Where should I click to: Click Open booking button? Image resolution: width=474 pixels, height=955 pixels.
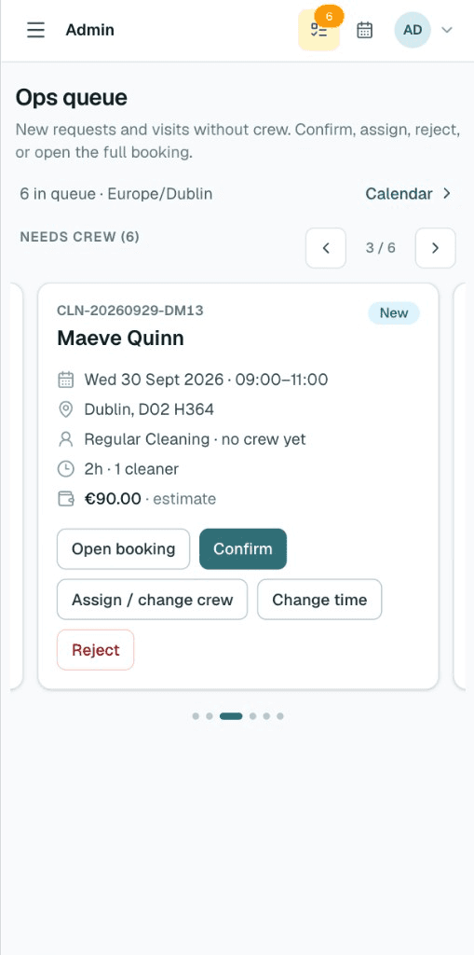point(124,548)
